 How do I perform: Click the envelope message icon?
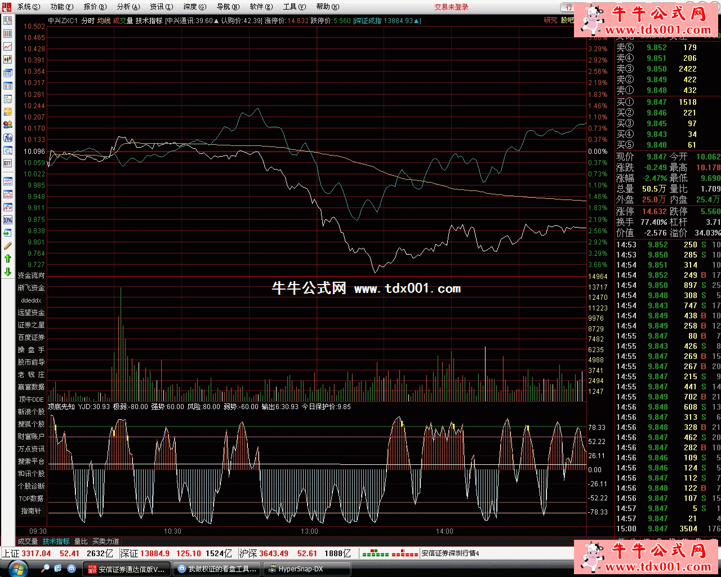pyautogui.click(x=8, y=112)
